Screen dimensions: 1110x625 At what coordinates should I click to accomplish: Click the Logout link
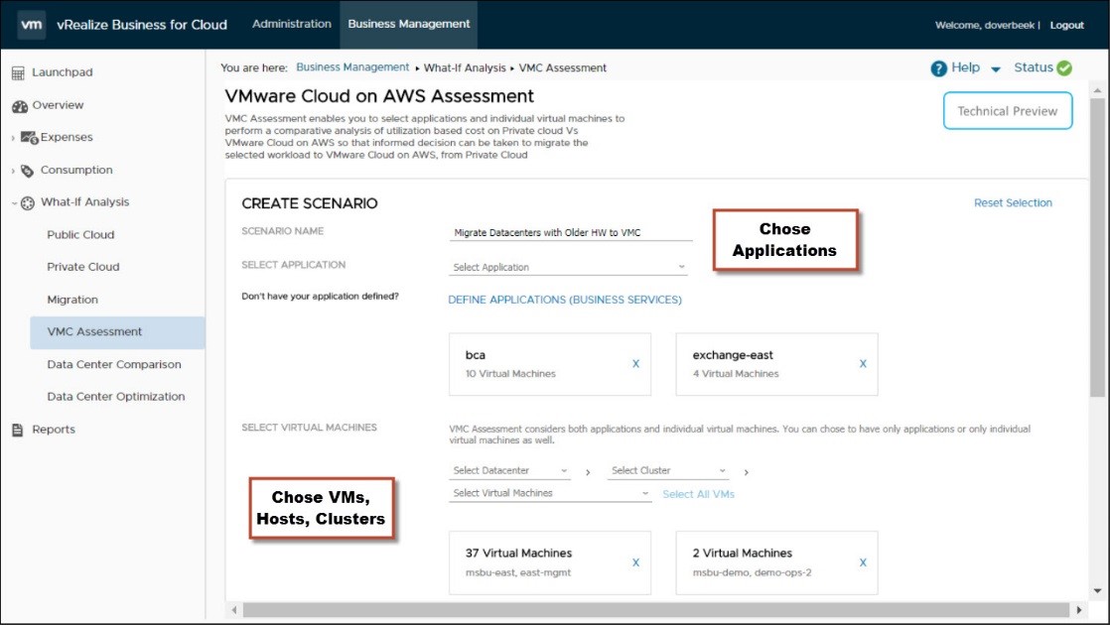1067,25
